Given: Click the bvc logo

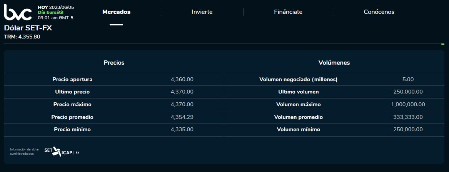Looking at the screenshot, I should click(18, 12).
